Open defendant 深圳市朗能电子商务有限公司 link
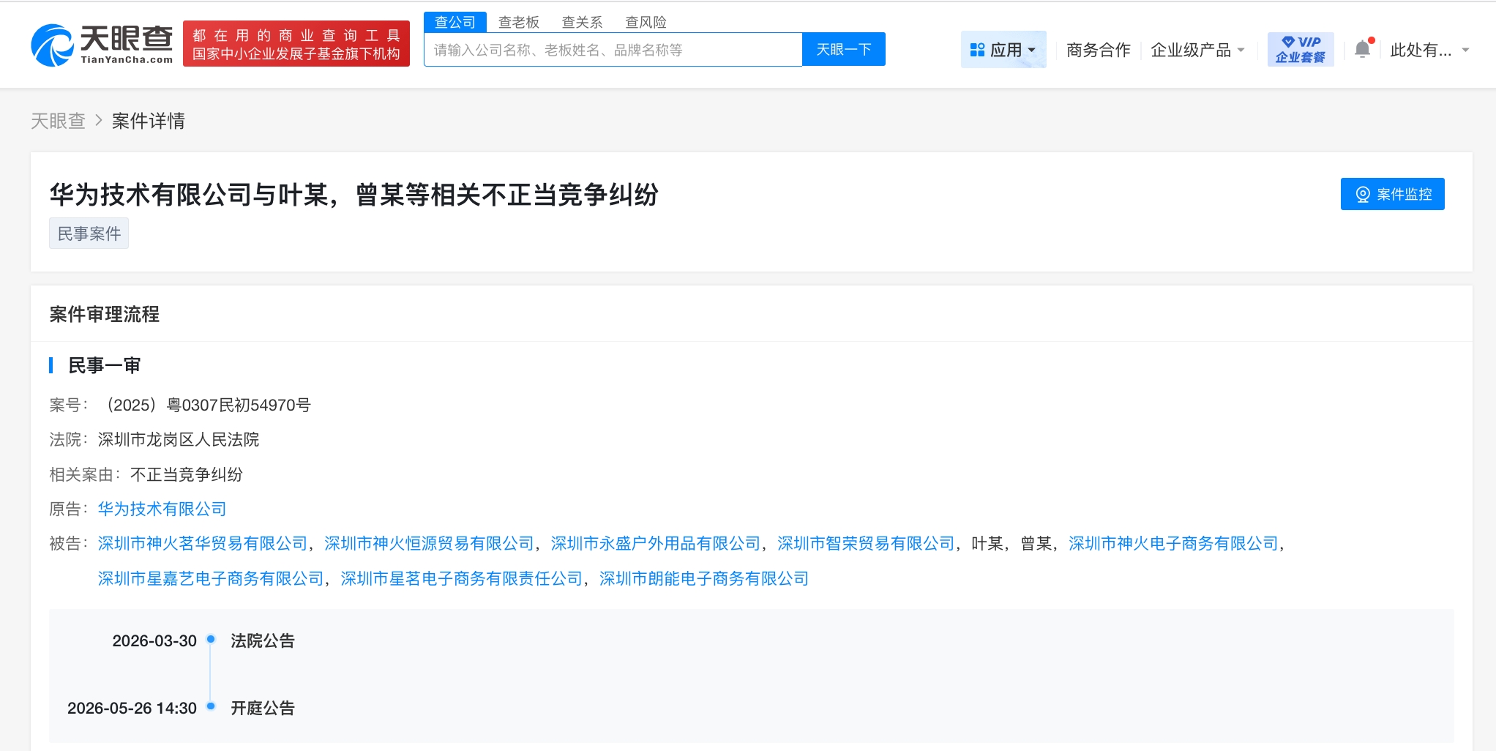The width and height of the screenshot is (1496, 751). tap(703, 578)
